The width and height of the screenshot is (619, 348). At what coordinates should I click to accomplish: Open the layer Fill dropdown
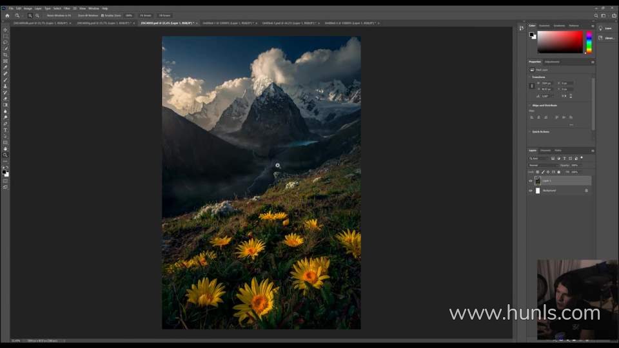tap(576, 172)
